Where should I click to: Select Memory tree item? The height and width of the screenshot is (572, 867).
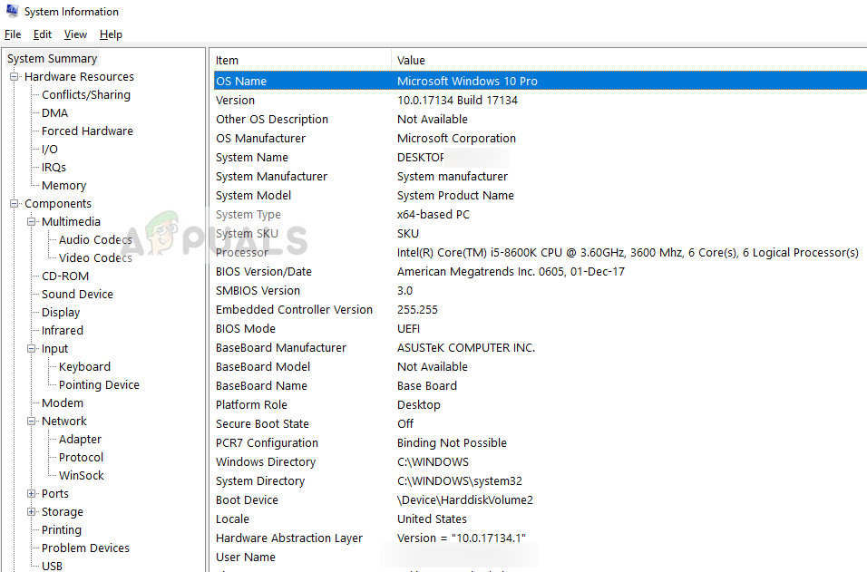tap(63, 186)
